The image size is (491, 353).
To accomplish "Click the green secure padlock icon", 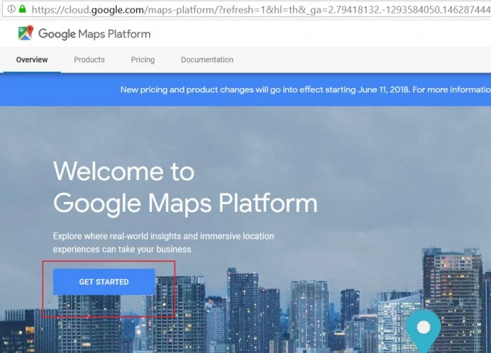I will (22, 8).
